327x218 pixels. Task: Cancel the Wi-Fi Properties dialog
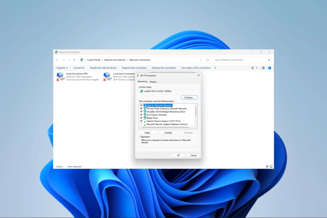pyautogui.click(x=193, y=155)
